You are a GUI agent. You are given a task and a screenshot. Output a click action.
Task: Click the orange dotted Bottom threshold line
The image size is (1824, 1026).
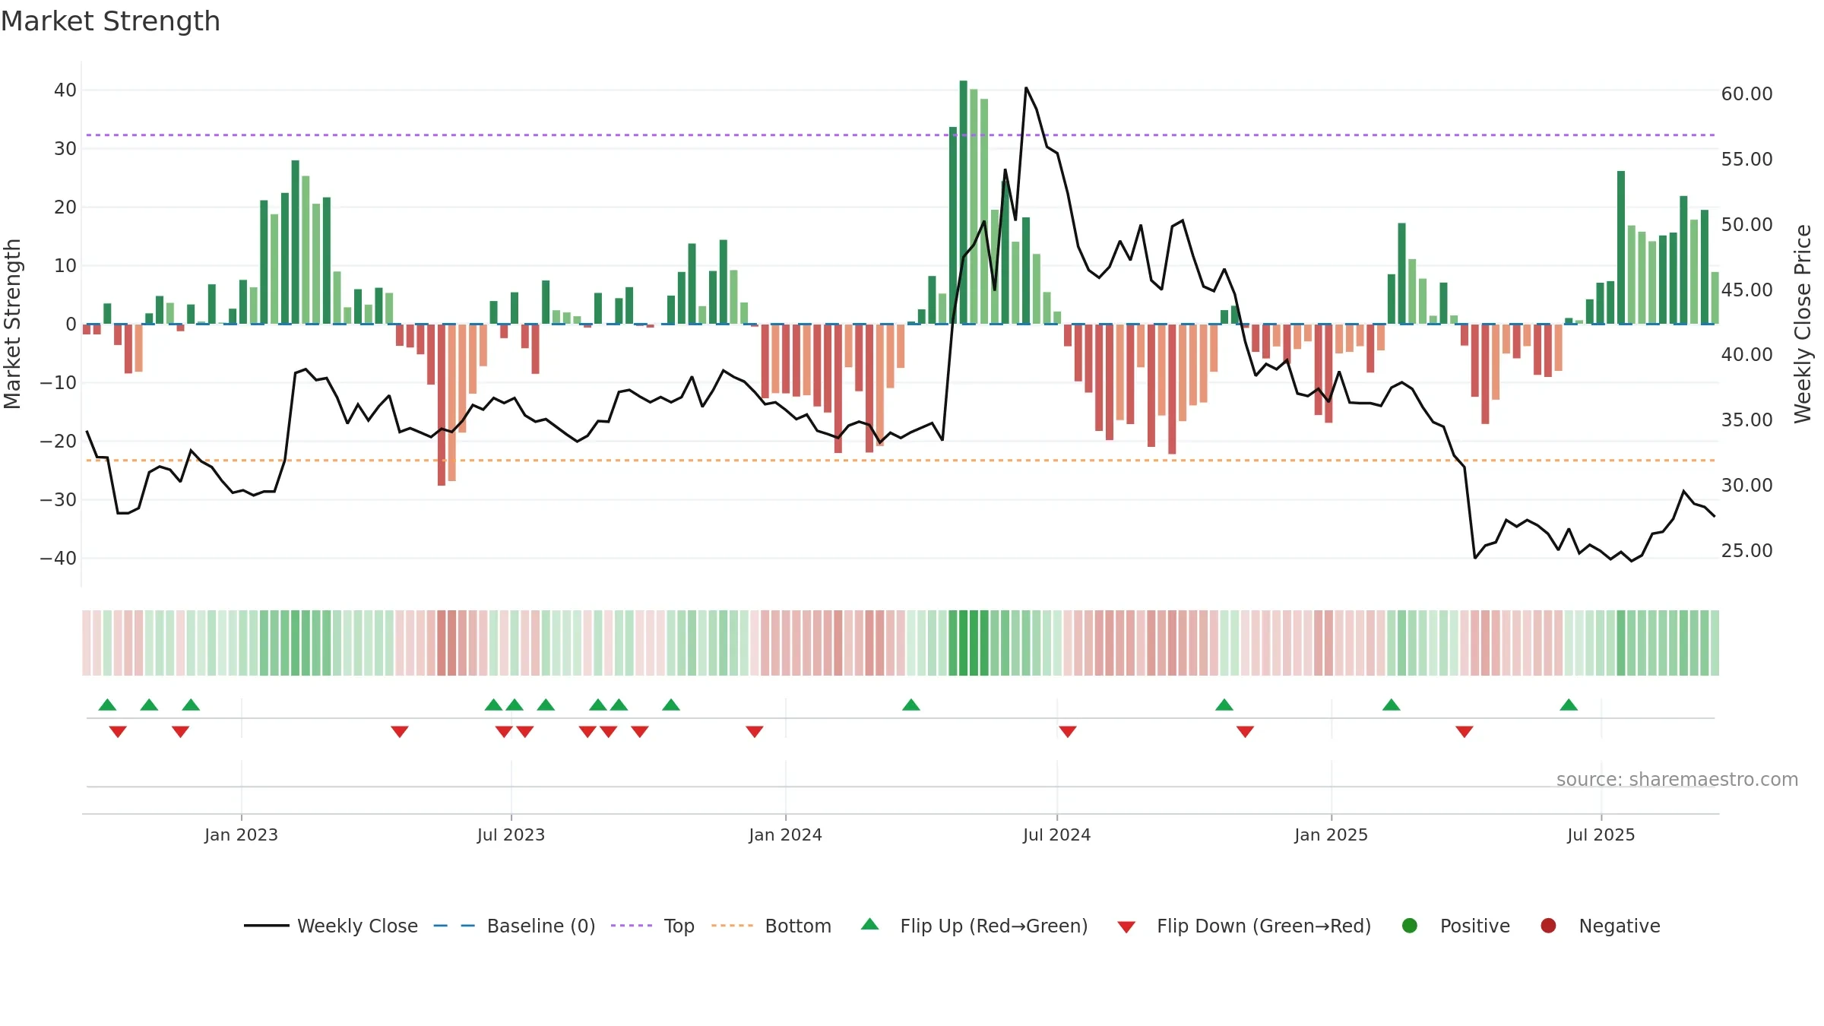click(x=901, y=460)
